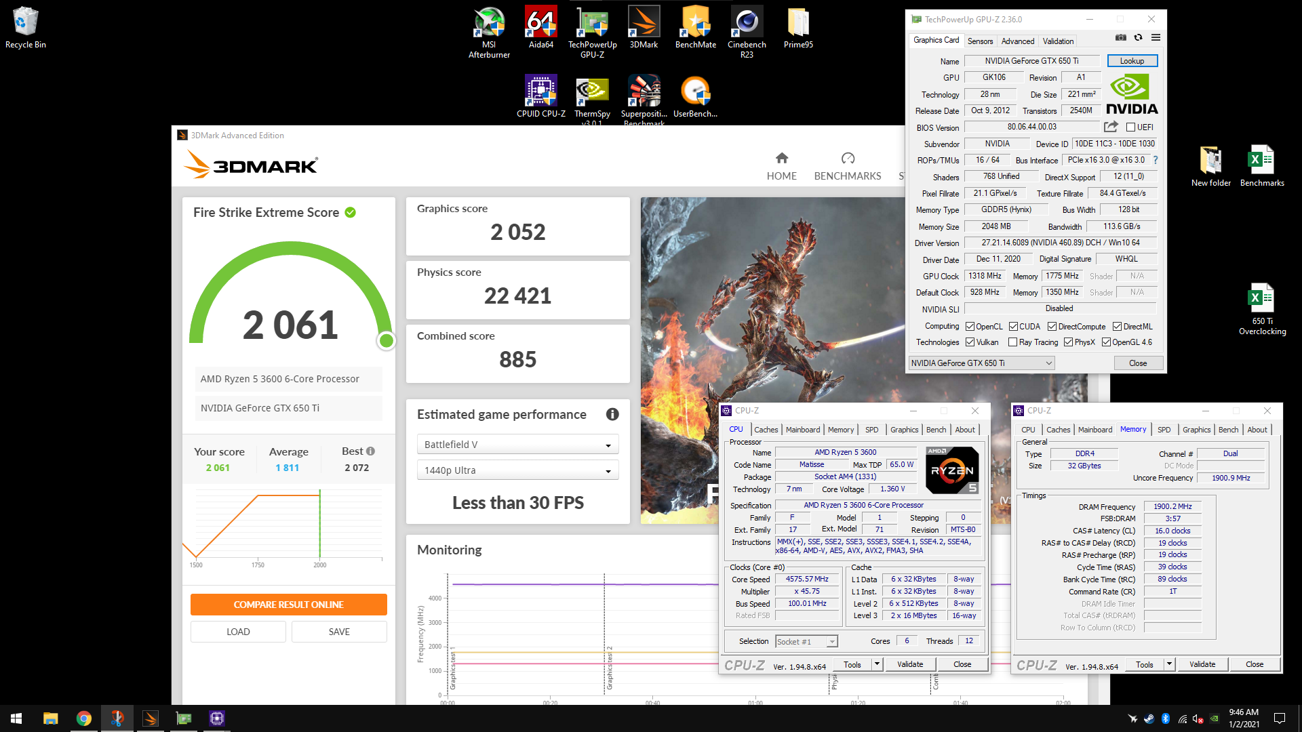Go to 3DMark HOME
1302x732 pixels.
pyautogui.click(x=781, y=167)
